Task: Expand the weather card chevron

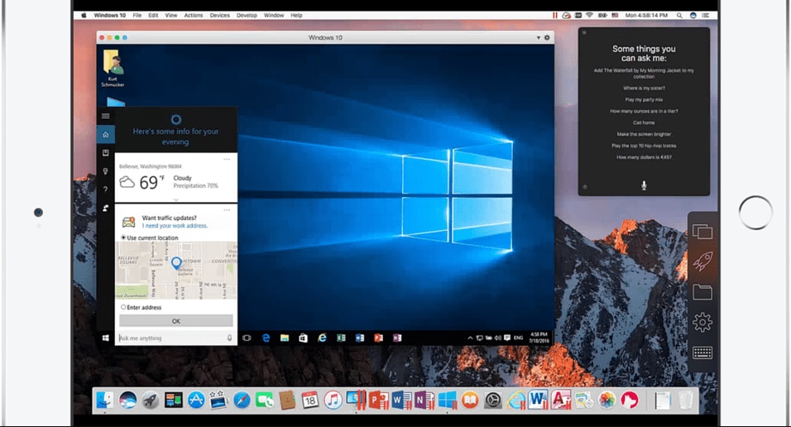Action: coord(176,200)
